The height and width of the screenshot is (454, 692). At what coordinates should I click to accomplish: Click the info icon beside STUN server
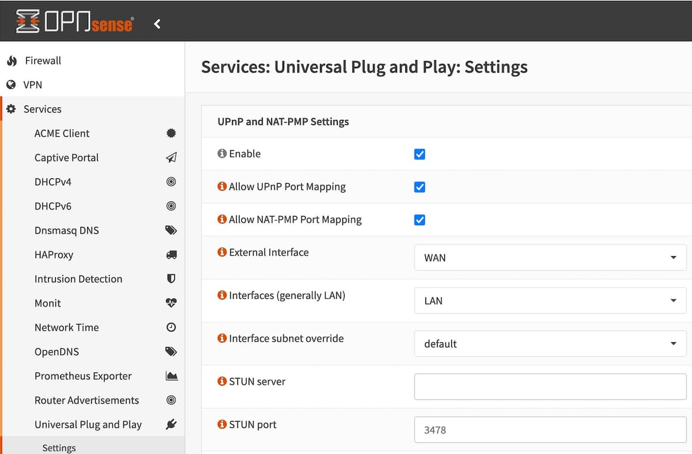pos(222,381)
